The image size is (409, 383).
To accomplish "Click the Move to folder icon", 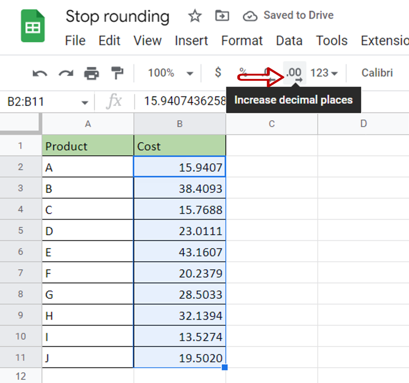I will pyautogui.click(x=222, y=15).
